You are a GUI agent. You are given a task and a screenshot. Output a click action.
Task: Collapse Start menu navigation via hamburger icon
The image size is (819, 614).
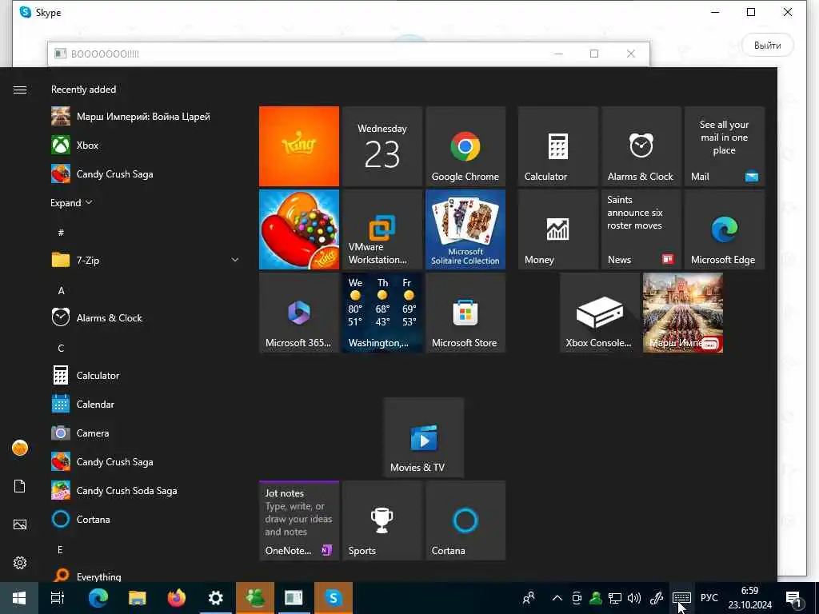click(x=20, y=90)
